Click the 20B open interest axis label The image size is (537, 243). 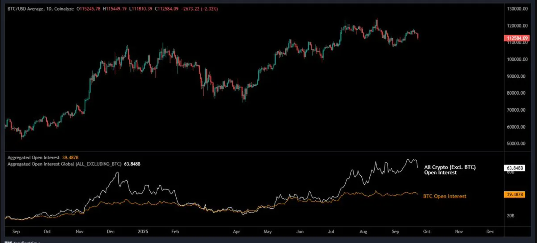point(511,216)
